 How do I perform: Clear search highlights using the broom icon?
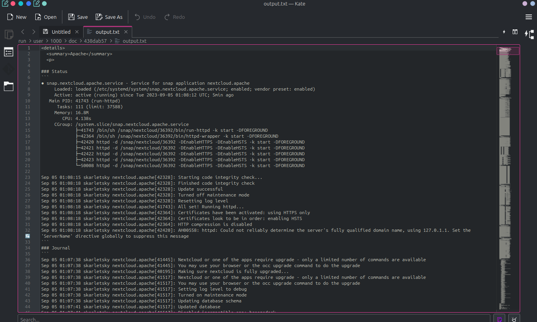coord(514,318)
